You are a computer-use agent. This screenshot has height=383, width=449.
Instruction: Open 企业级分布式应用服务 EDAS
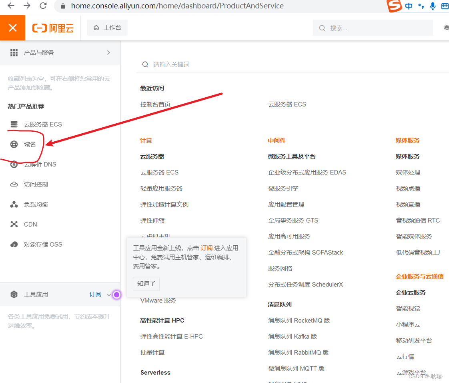(x=307, y=172)
